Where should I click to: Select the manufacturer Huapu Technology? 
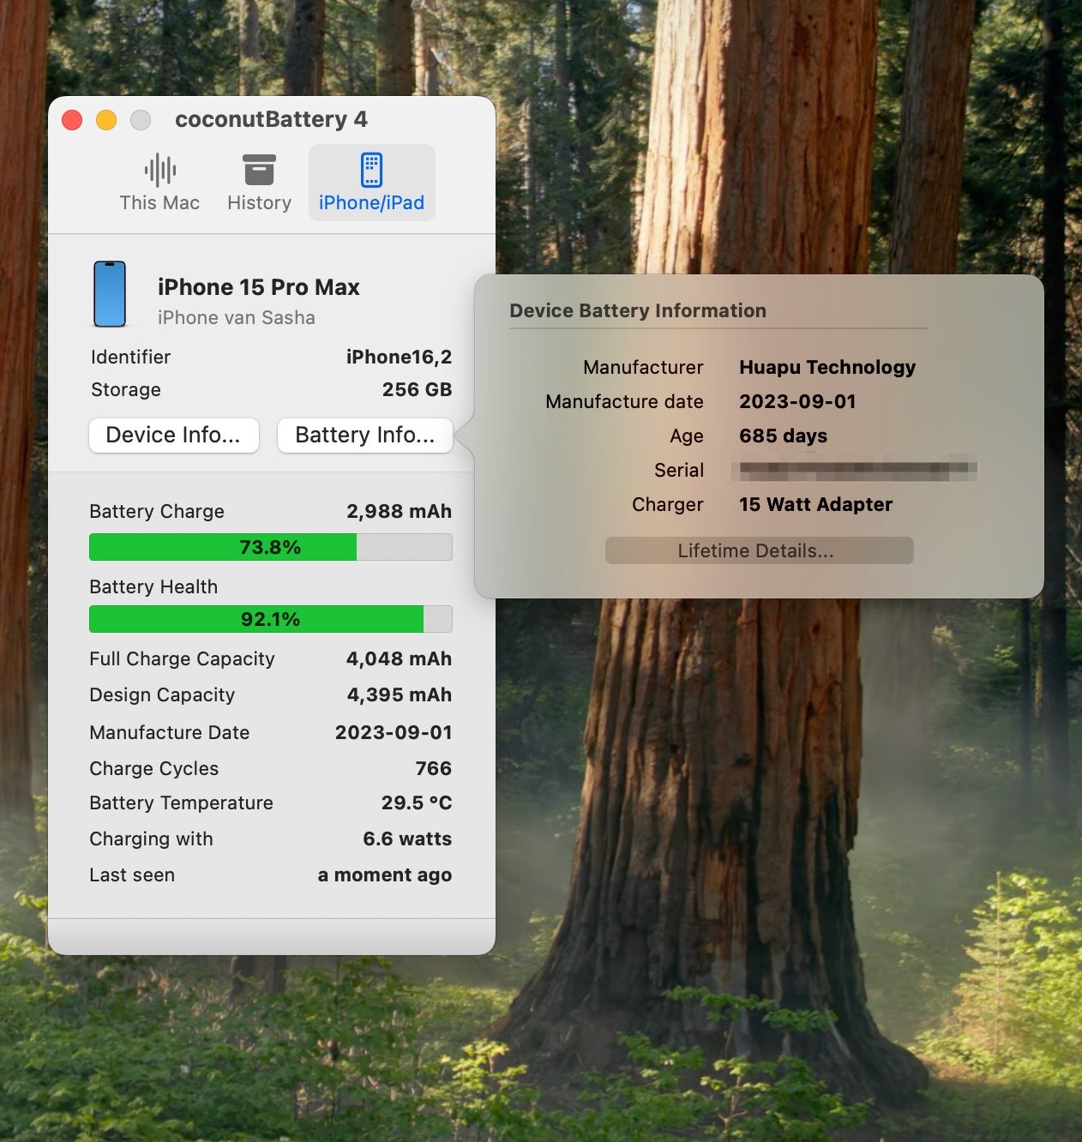827,368
